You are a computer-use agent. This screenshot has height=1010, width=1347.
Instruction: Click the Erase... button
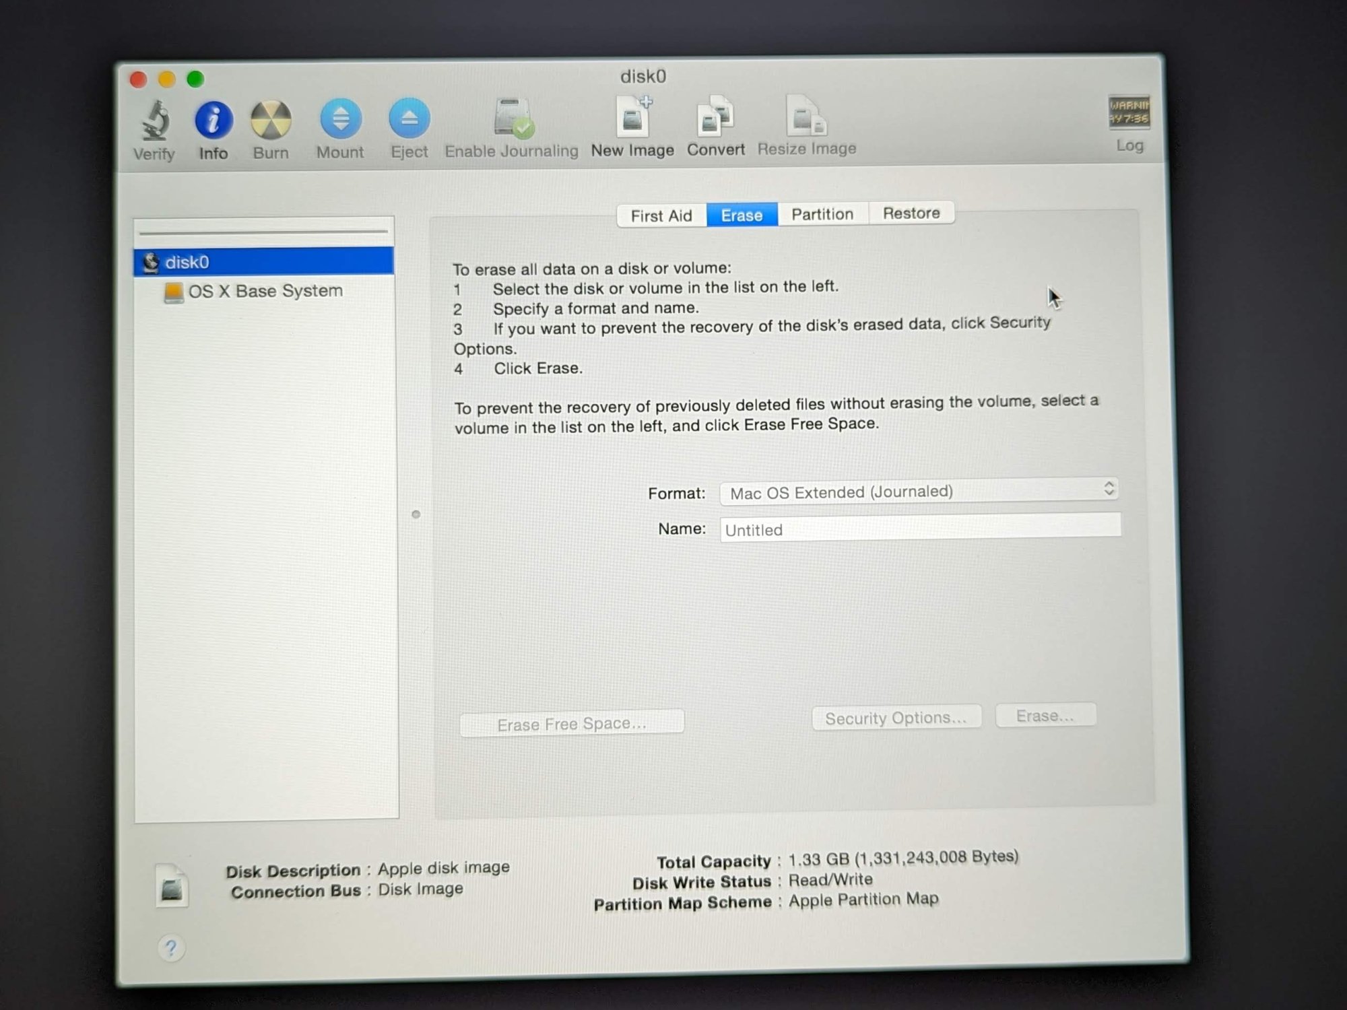(x=1045, y=716)
